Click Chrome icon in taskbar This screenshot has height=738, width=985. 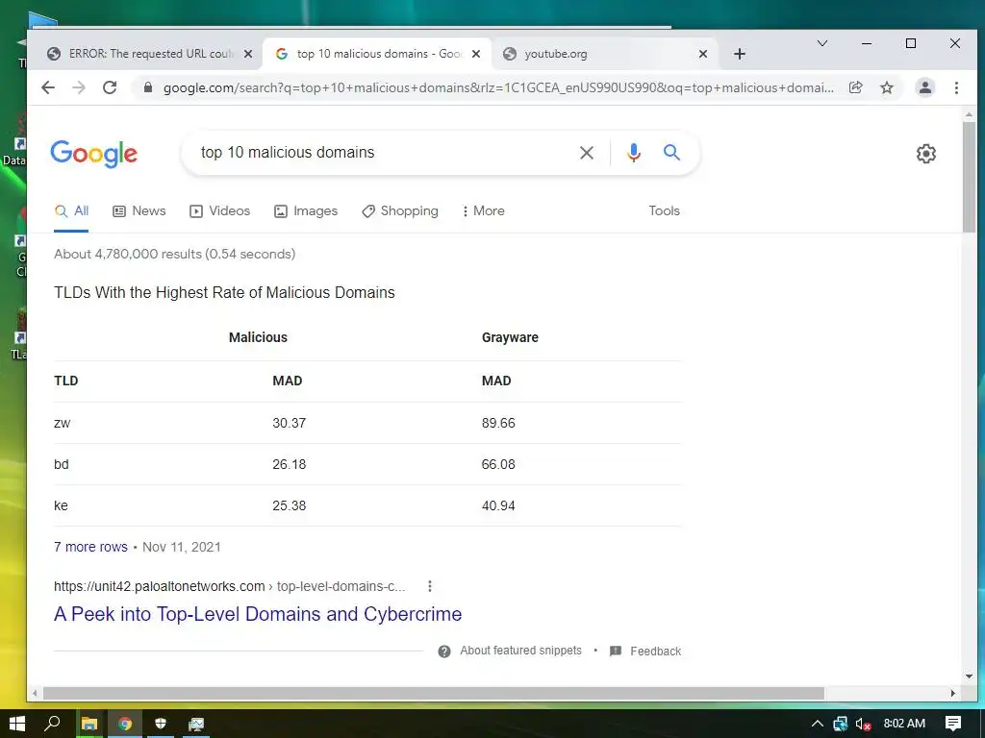pos(125,725)
